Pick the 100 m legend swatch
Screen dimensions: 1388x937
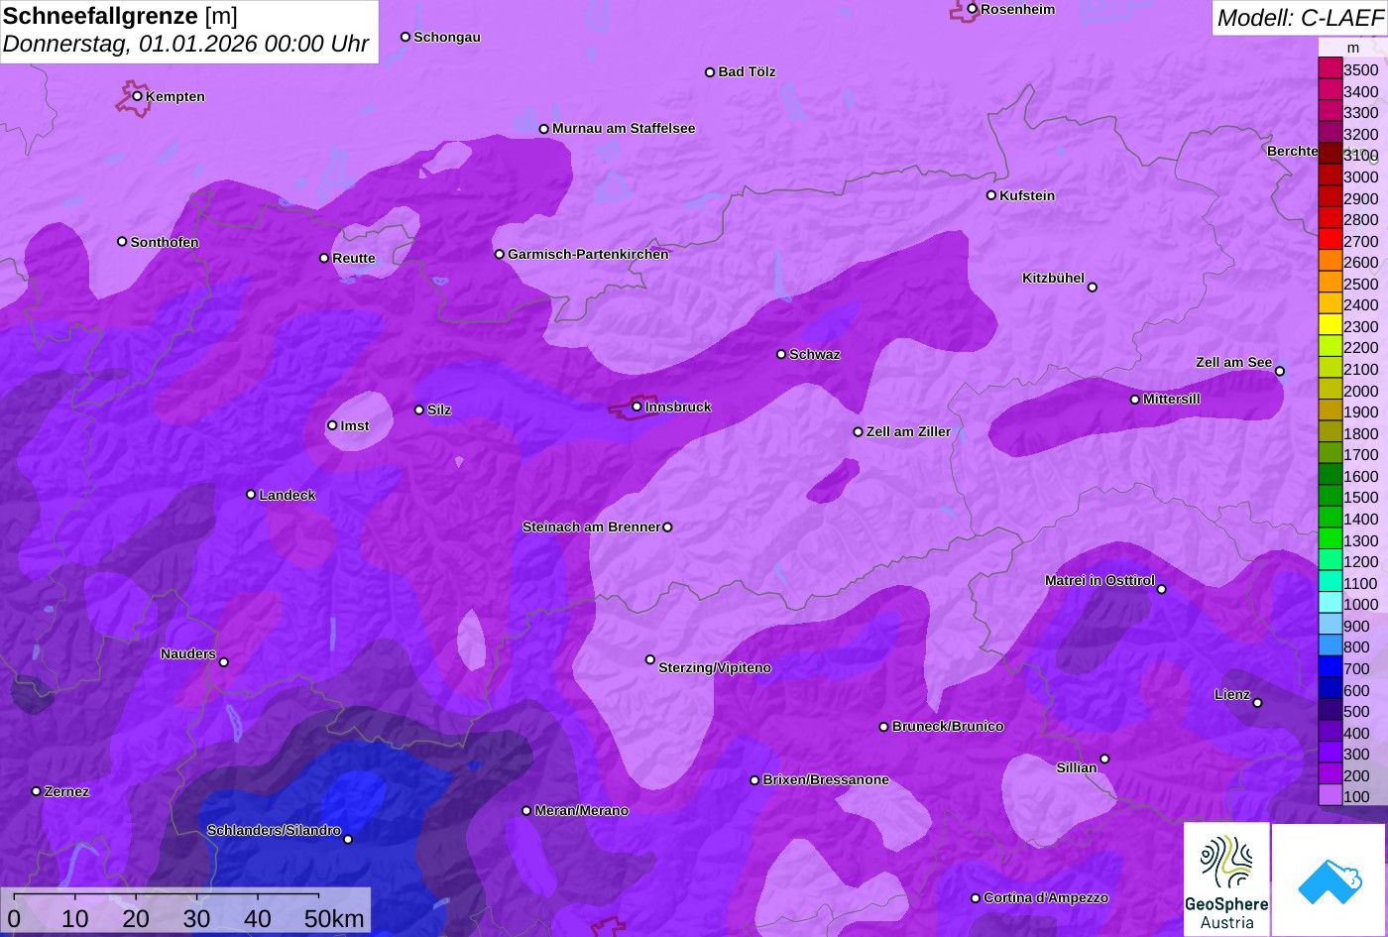point(1330,796)
